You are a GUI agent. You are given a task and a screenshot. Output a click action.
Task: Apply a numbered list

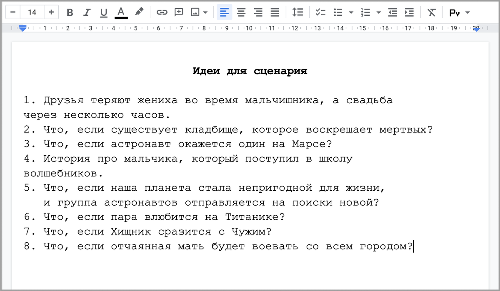[366, 12]
